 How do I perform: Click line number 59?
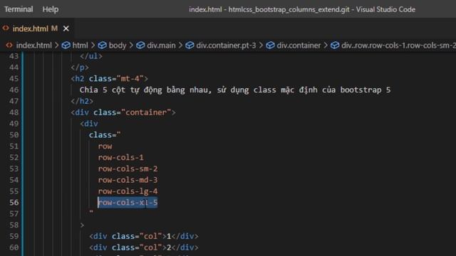point(14,236)
